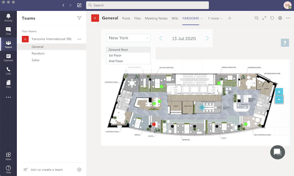Viewport: 294px width, 176px height.
Task: Open the Calendar app icon
Action: [8, 57]
